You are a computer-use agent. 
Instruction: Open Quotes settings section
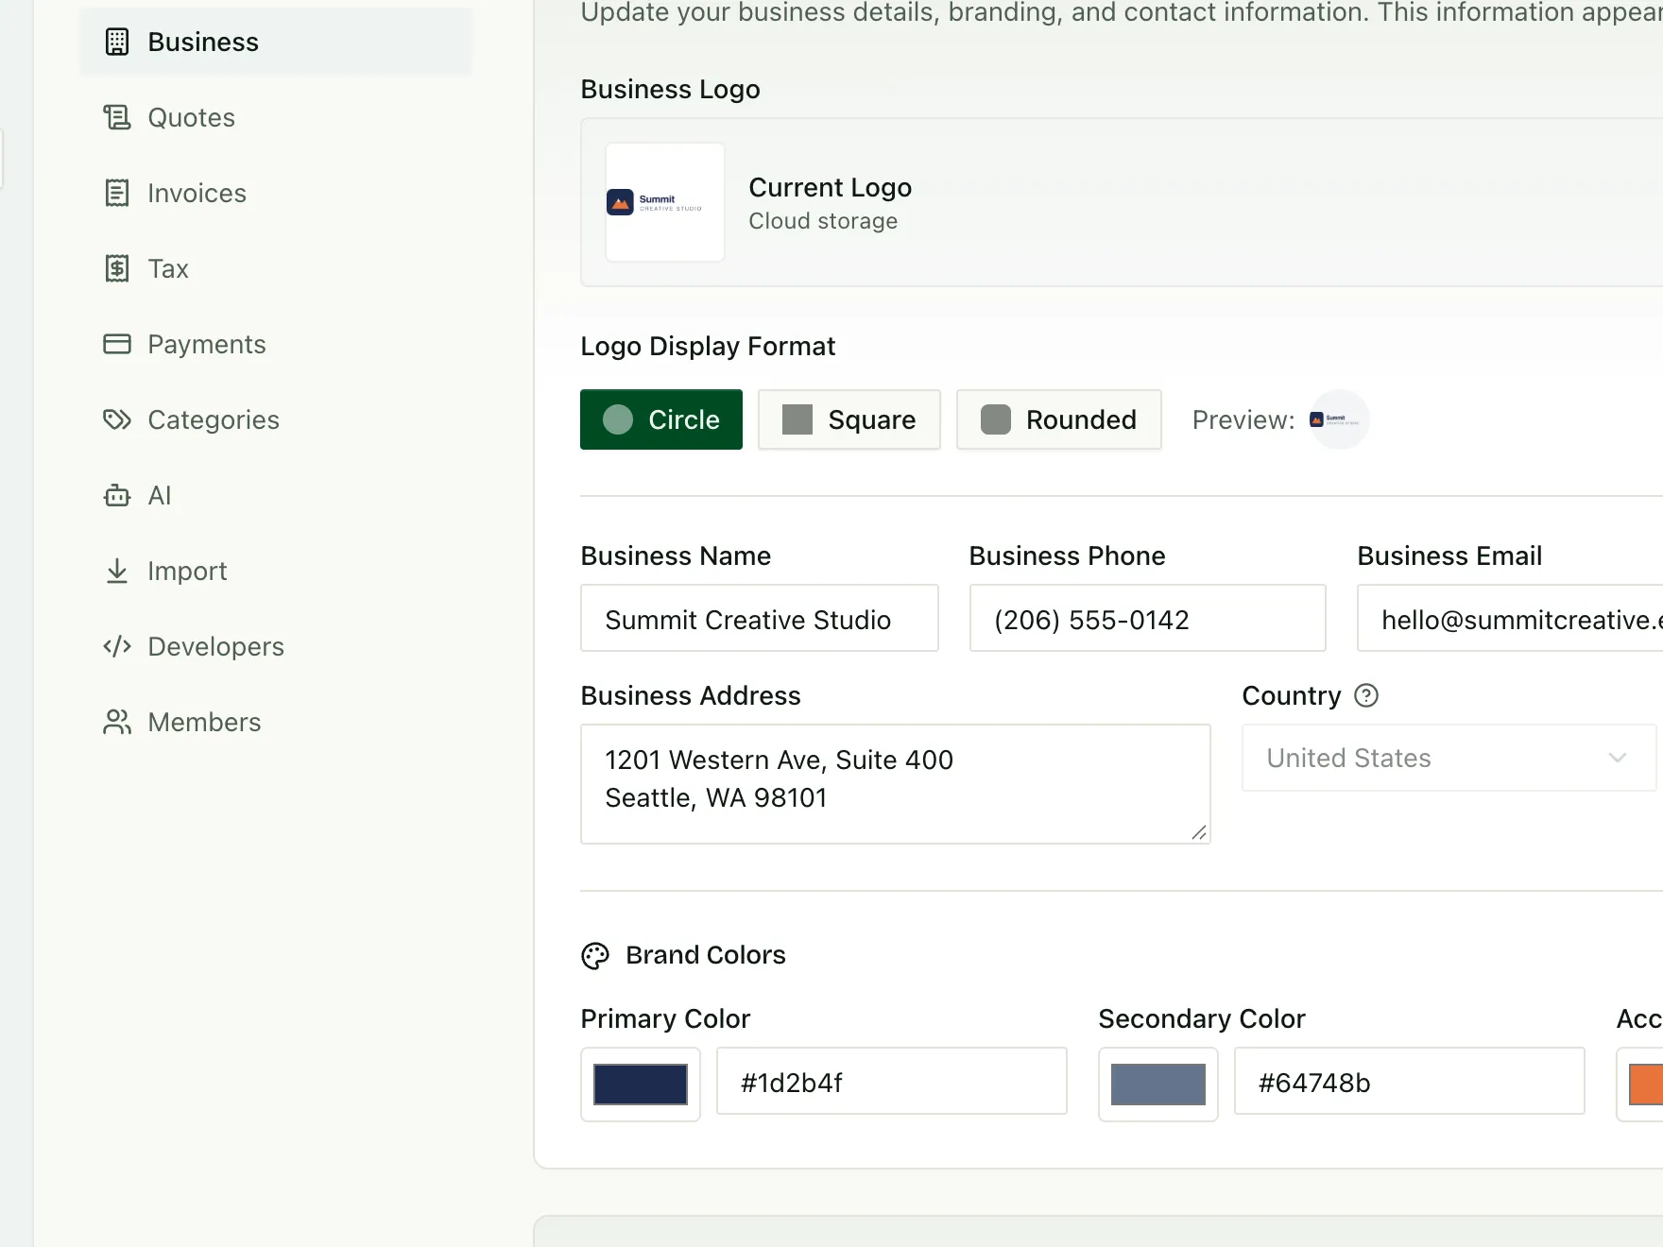pos(276,117)
